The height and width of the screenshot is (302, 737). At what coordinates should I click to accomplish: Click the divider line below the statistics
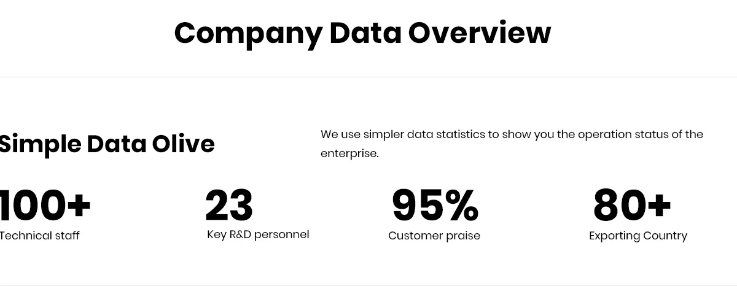tap(368, 285)
